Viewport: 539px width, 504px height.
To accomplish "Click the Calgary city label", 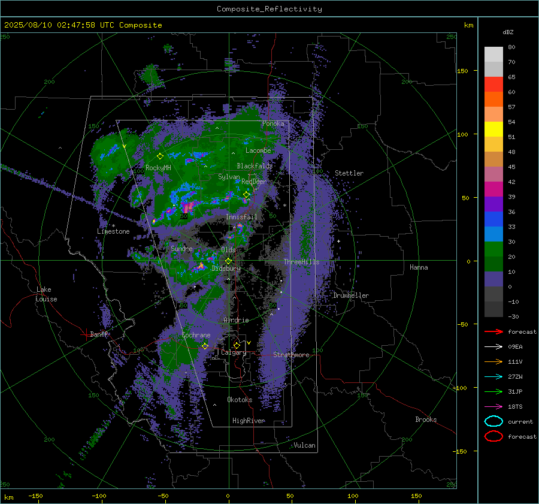I will point(234,352).
